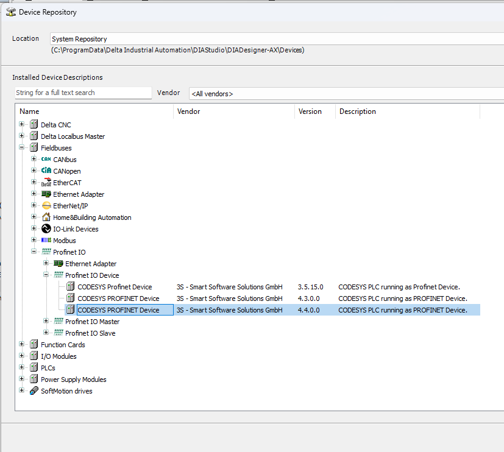Click the Home&Building Automation house icon
Screen dimensions: 504x452
click(46, 217)
